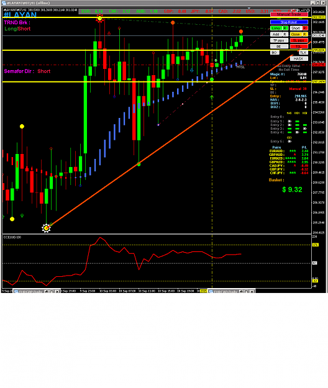Click the HASK button
The width and height of the screenshot is (328, 388).
[299, 58]
